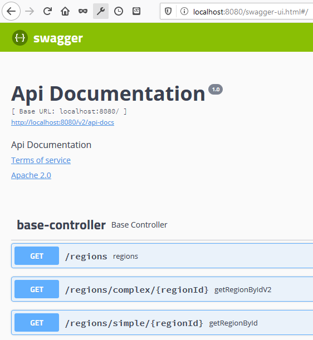Image resolution: width=313 pixels, height=340 pixels.
Task: Open developer tools wrench icon
Action: [101, 11]
